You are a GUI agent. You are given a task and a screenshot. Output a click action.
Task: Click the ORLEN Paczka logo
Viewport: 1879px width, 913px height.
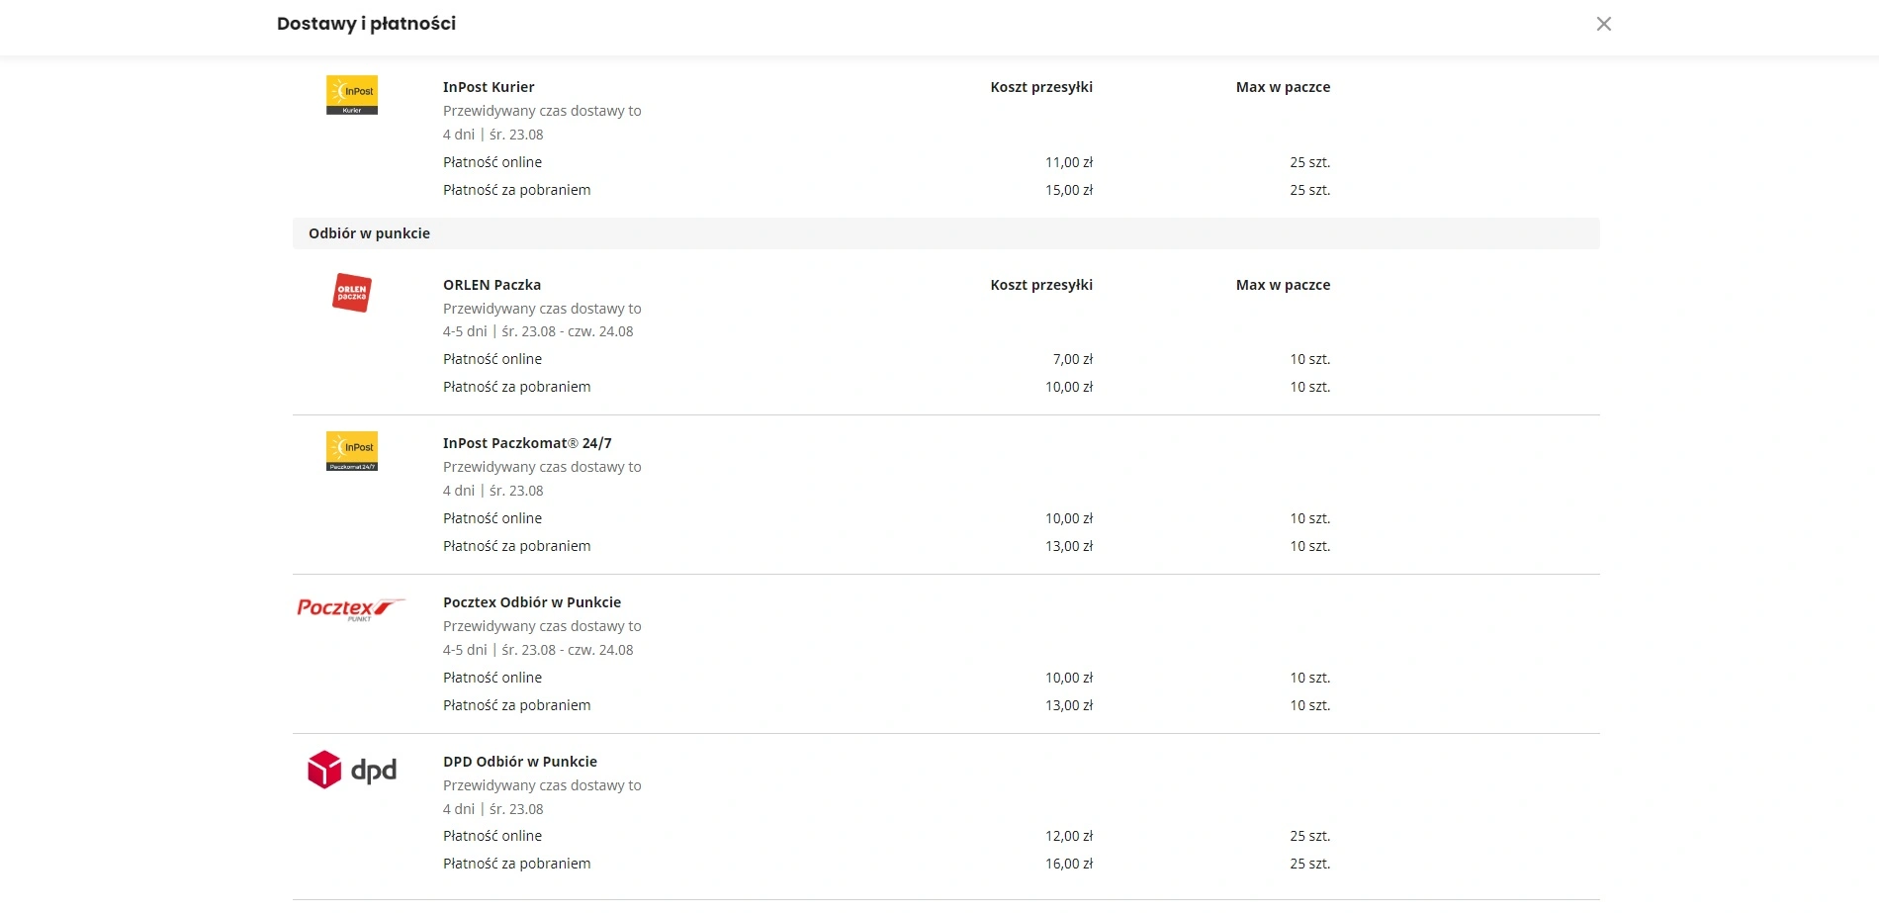pyautogui.click(x=352, y=293)
